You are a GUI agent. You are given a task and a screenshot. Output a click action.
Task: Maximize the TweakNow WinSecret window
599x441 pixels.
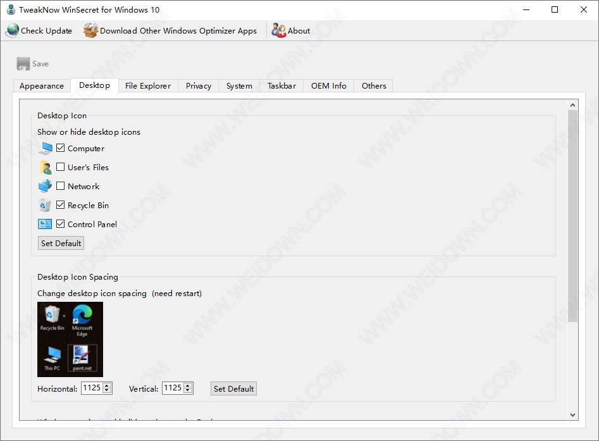(555, 9)
